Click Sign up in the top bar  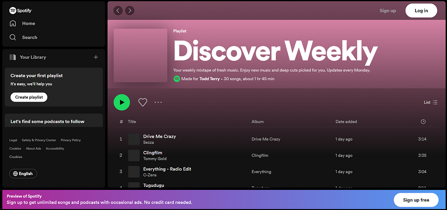388,11
